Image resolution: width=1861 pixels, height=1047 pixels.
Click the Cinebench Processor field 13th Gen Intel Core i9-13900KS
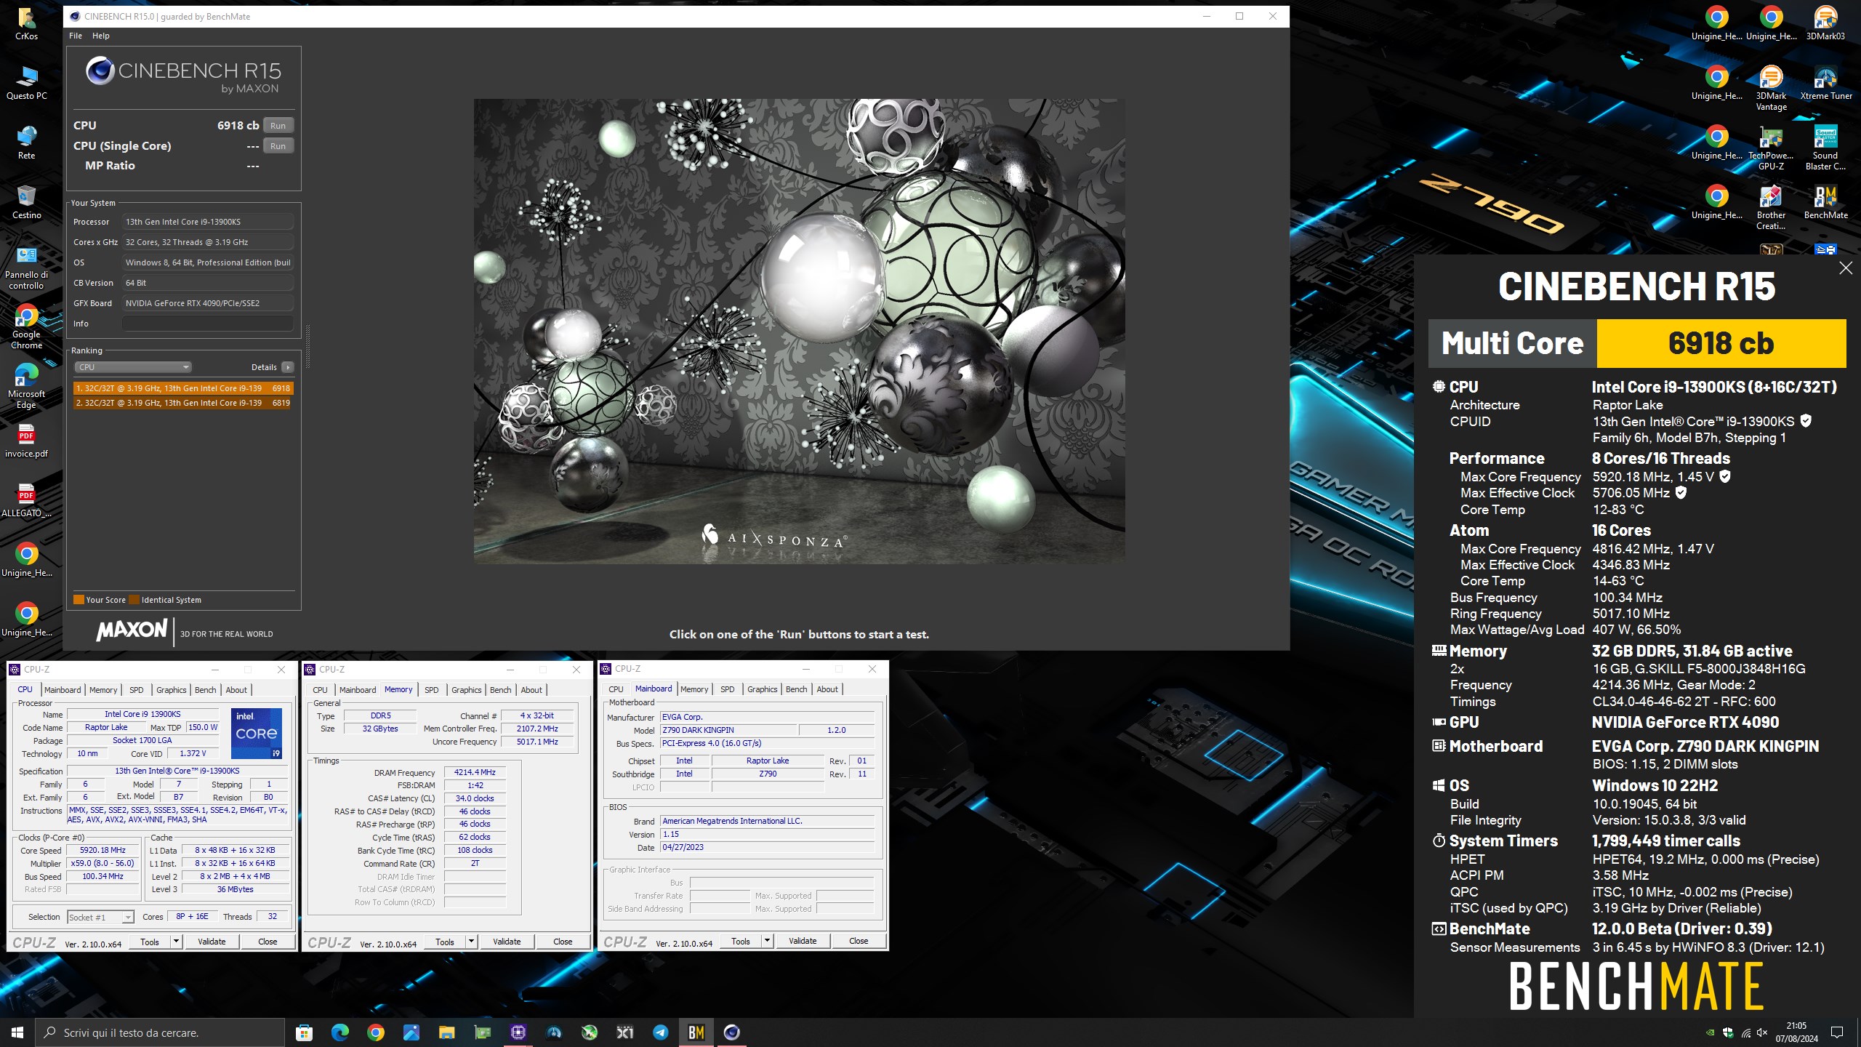point(208,222)
